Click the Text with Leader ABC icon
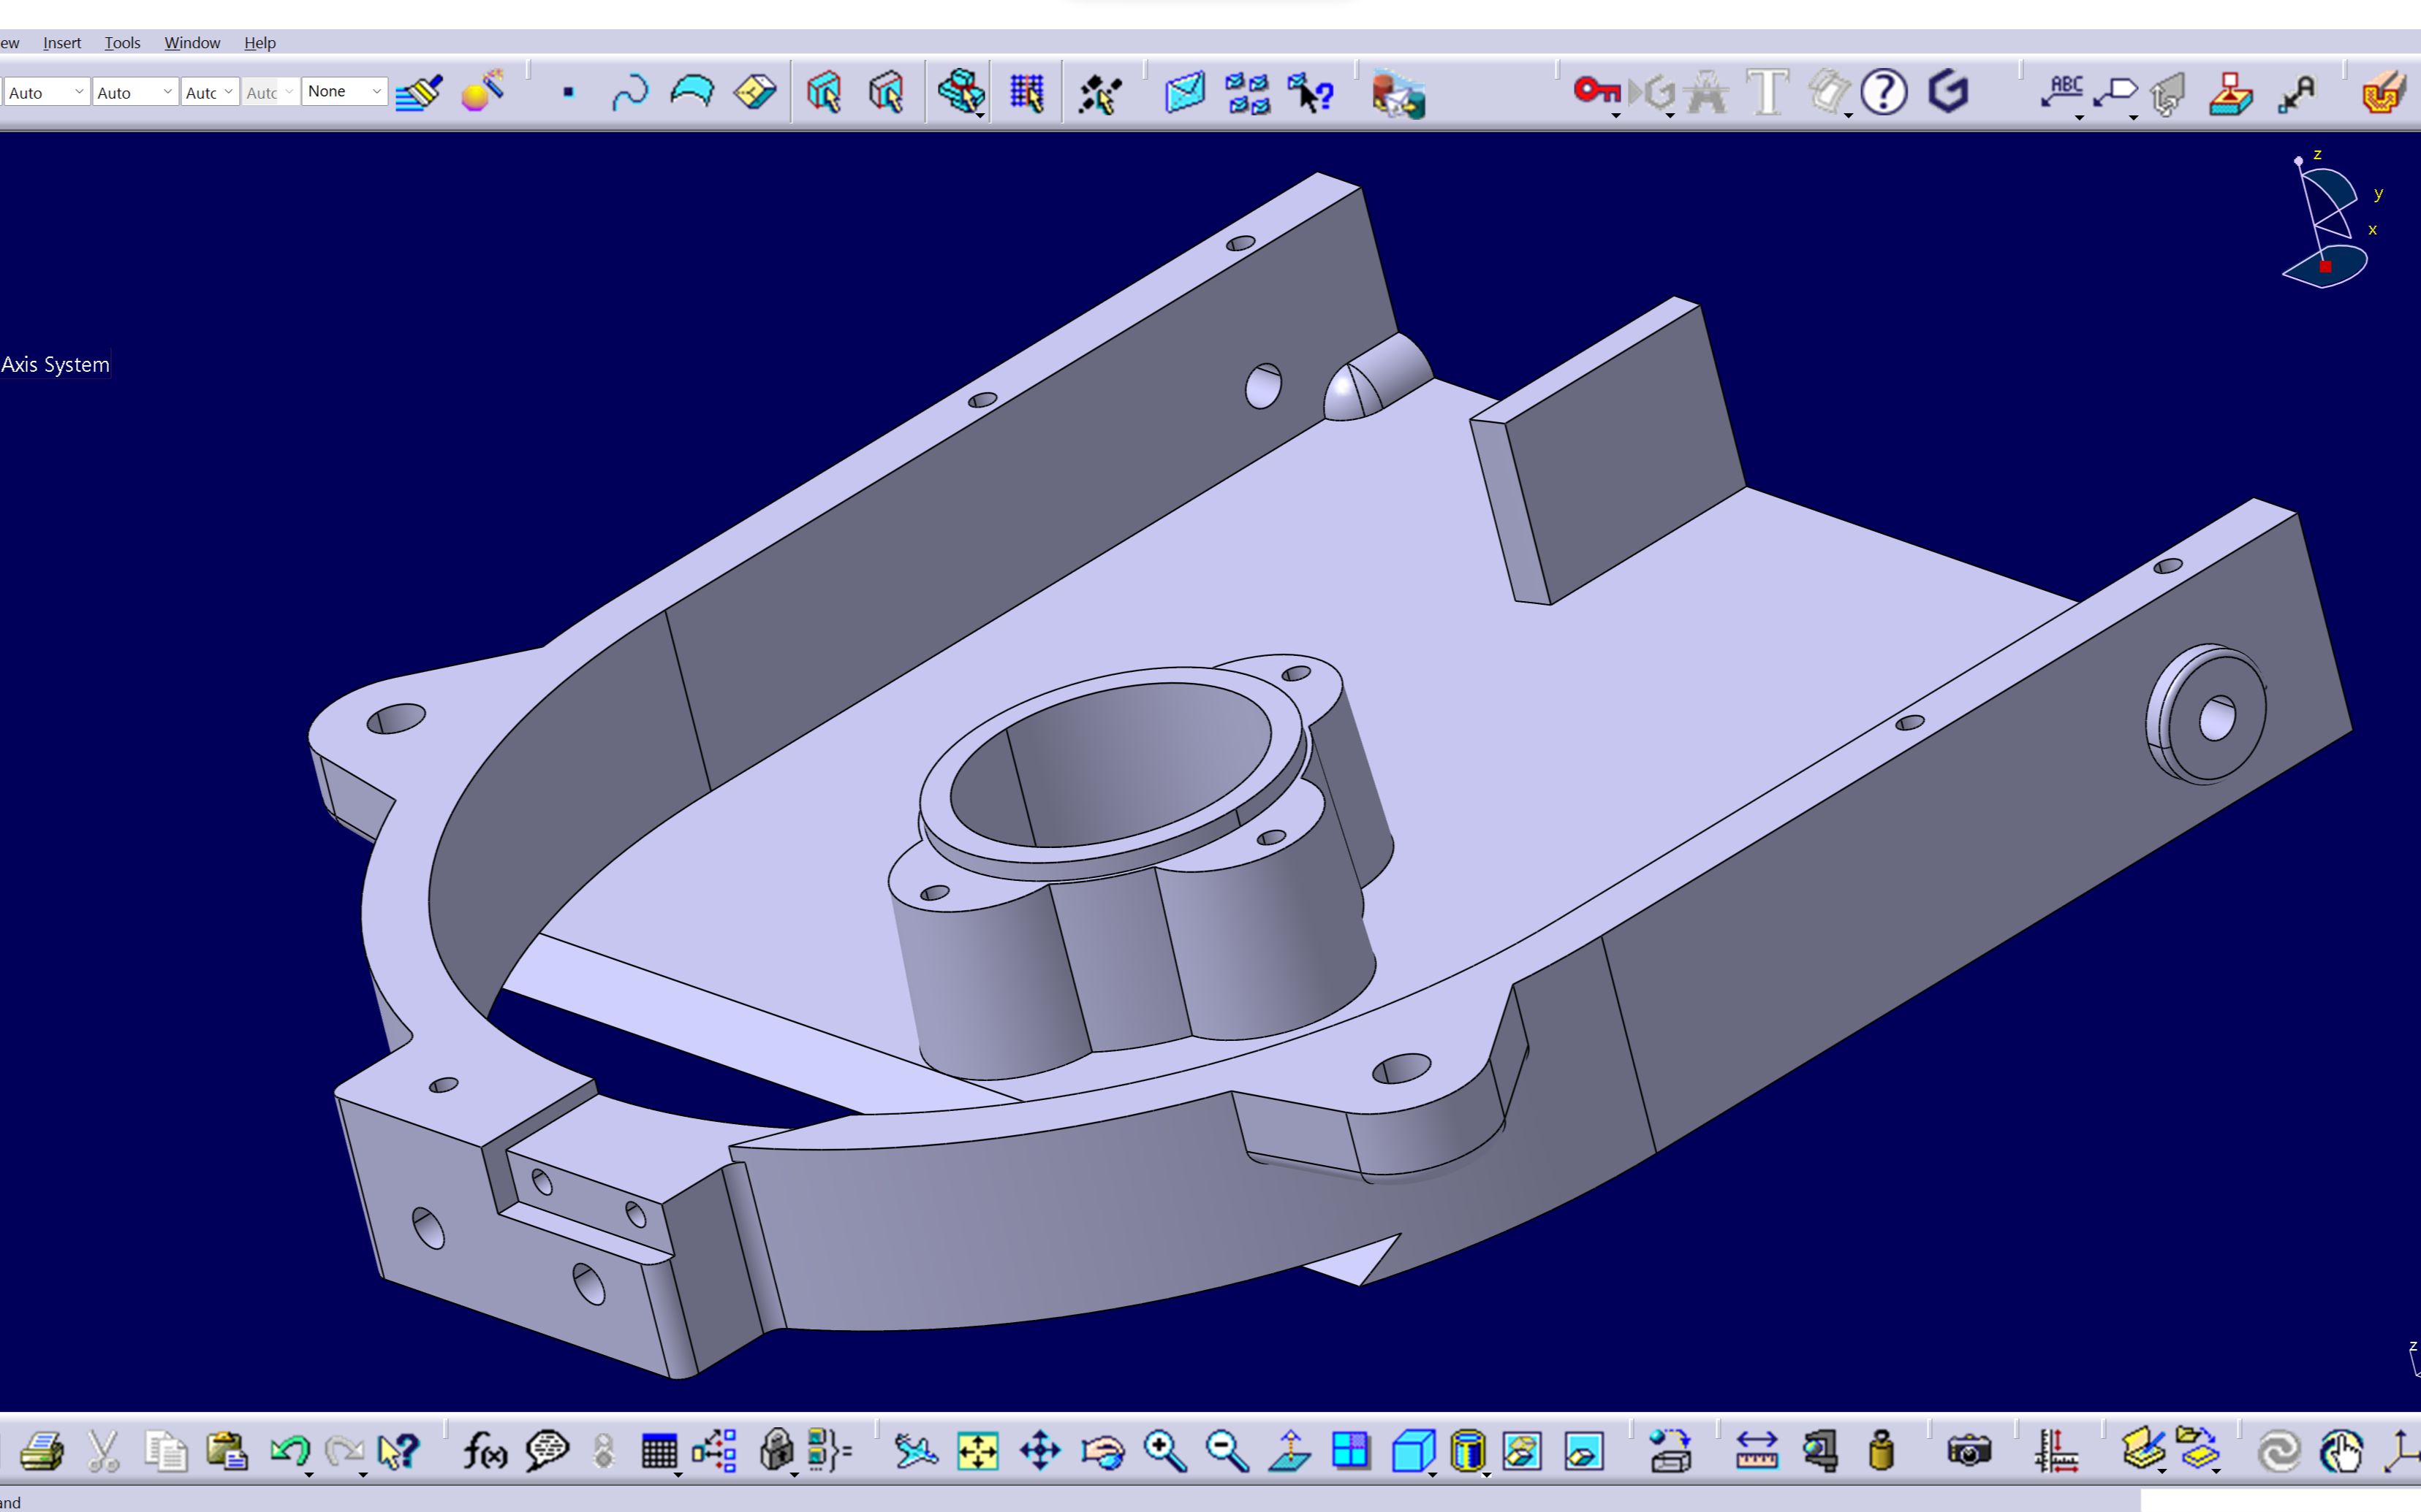 tap(2063, 91)
